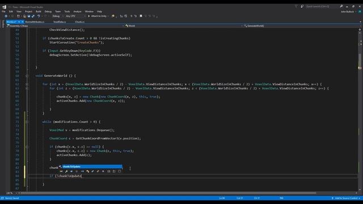Toggle the last IntelliSense filter icon
363x204 pixels.
point(120,171)
